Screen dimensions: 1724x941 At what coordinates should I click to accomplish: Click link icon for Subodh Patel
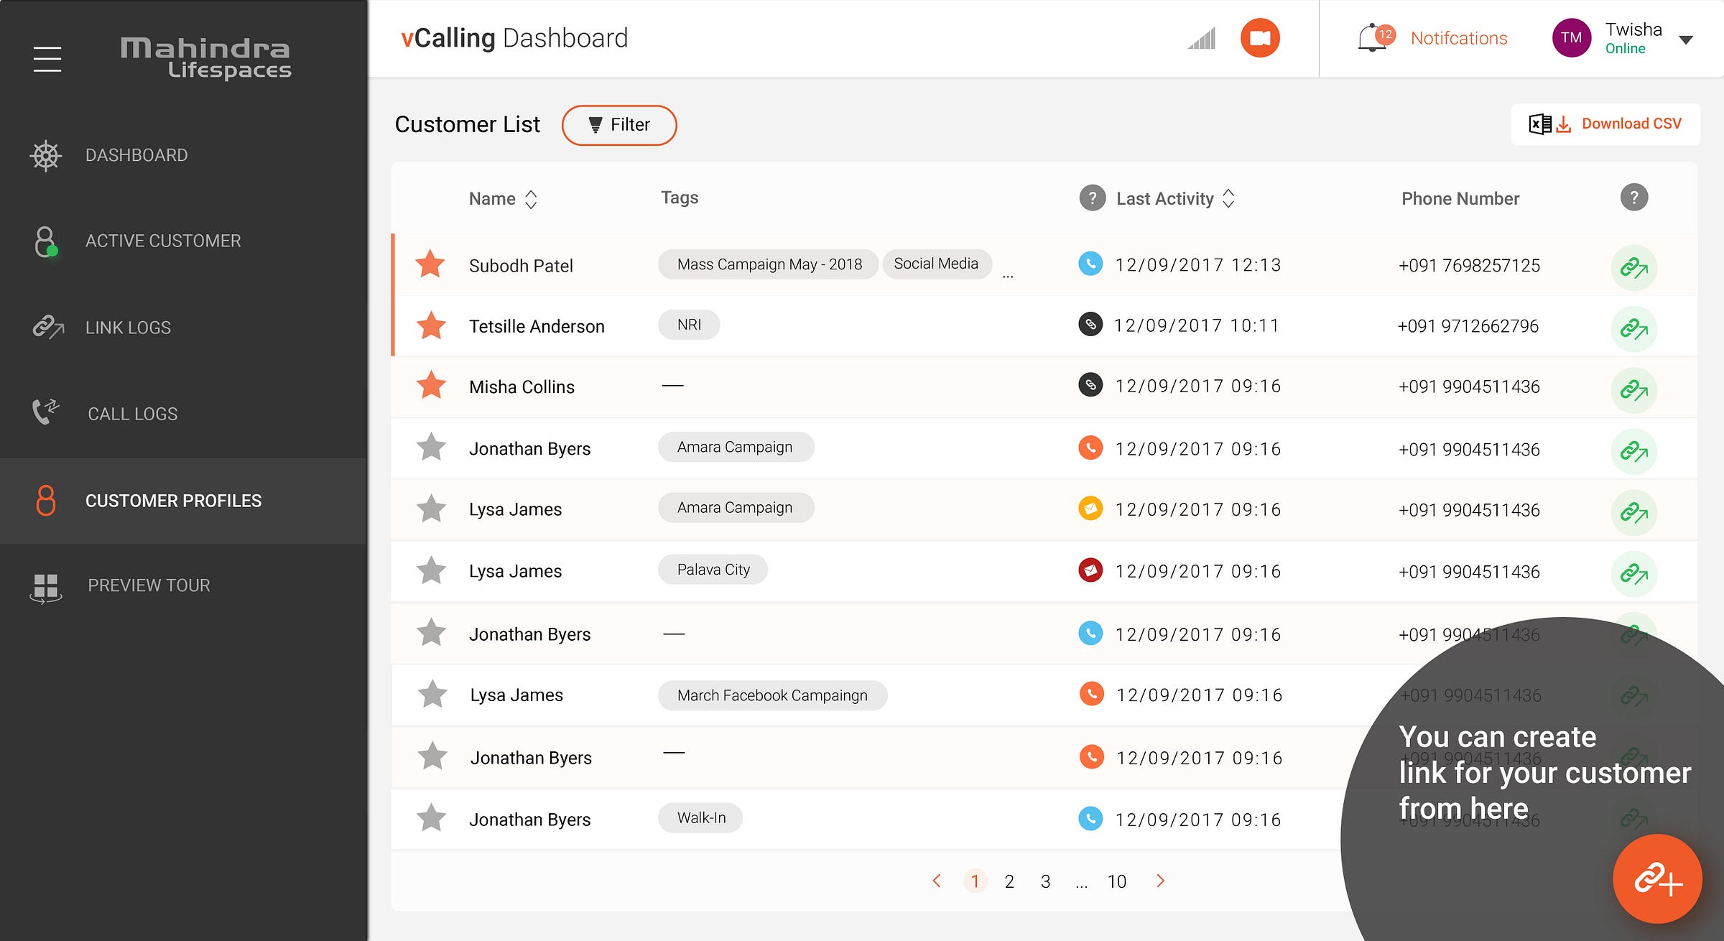[1633, 268]
